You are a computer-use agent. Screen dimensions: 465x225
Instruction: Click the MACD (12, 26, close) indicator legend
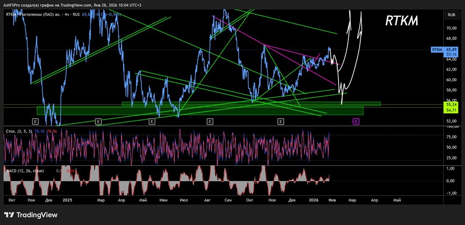coord(25,171)
